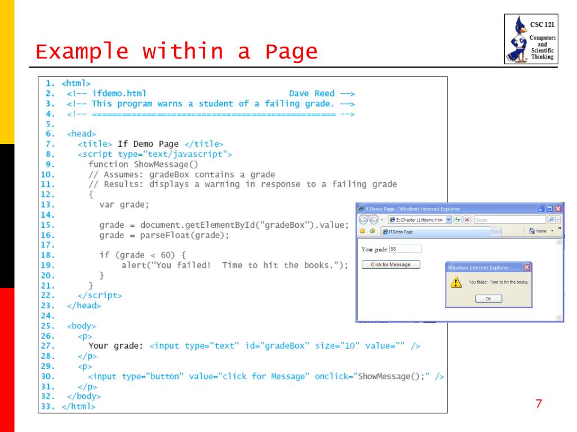Click 'Dave Reed' in the code comment
The image size is (577, 432).
pyautogui.click(x=312, y=94)
